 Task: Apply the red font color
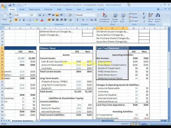[x=42, y=20]
